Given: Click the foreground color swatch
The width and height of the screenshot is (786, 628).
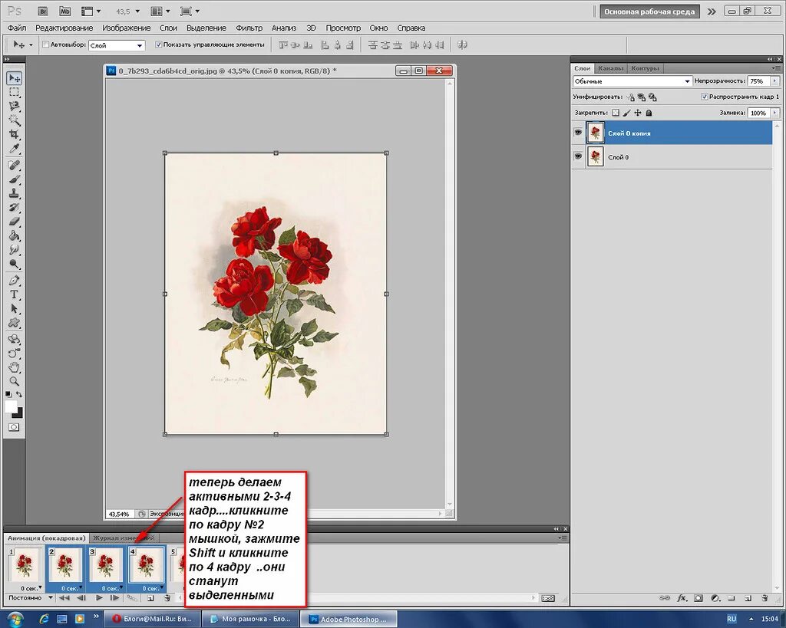Looking at the screenshot, I should coord(9,405).
